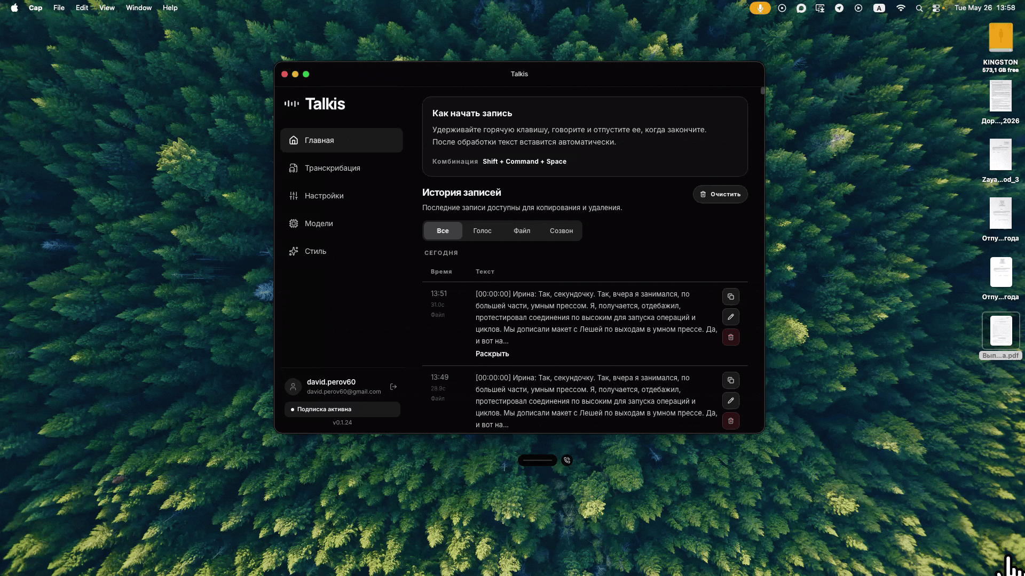This screenshot has width=1025, height=576.
Task: Filter history by Файл
Action: 522,231
